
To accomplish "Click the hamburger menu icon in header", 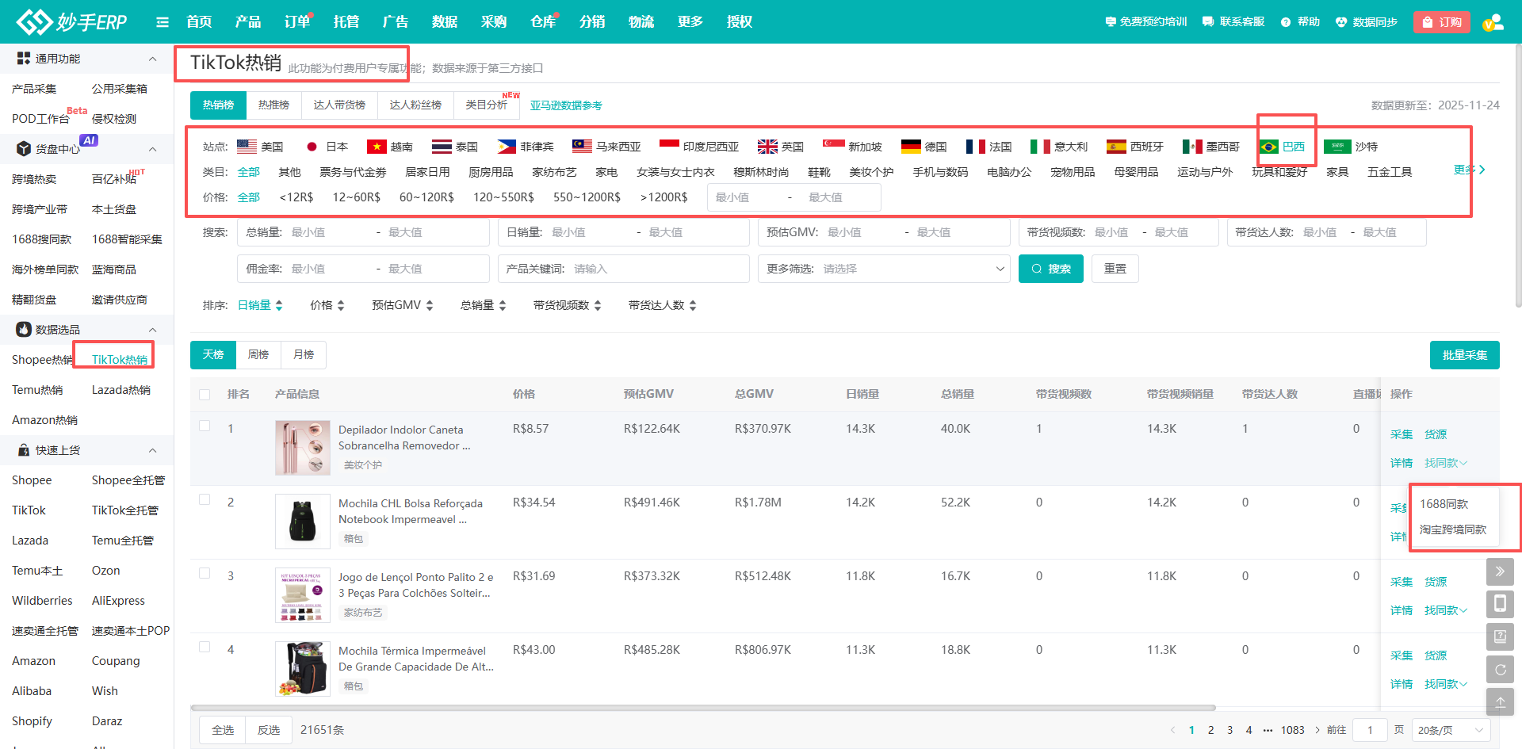I will click(x=163, y=22).
